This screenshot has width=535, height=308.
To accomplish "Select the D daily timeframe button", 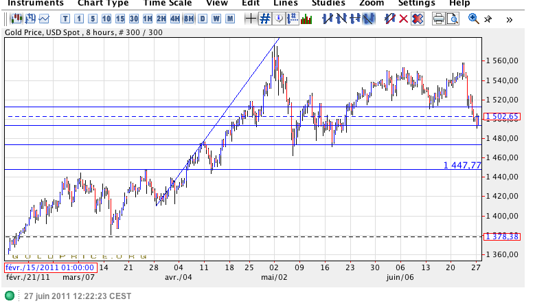I will (203, 19).
